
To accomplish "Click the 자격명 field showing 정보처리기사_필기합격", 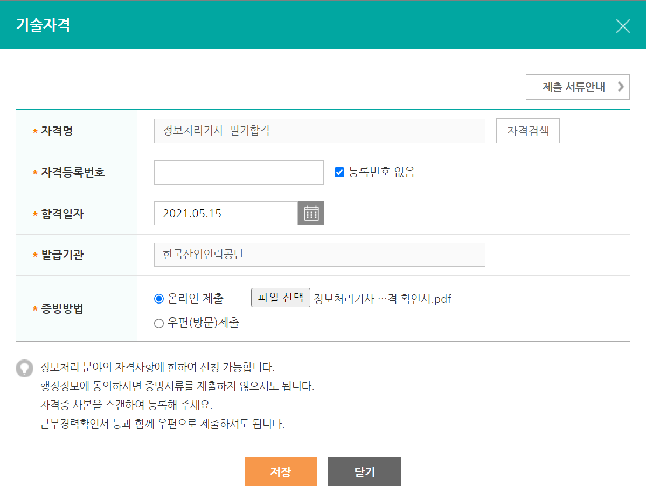I will click(x=319, y=131).
